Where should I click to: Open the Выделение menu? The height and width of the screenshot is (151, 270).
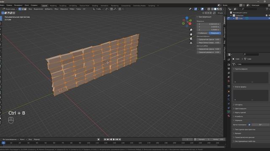tap(38, 9)
